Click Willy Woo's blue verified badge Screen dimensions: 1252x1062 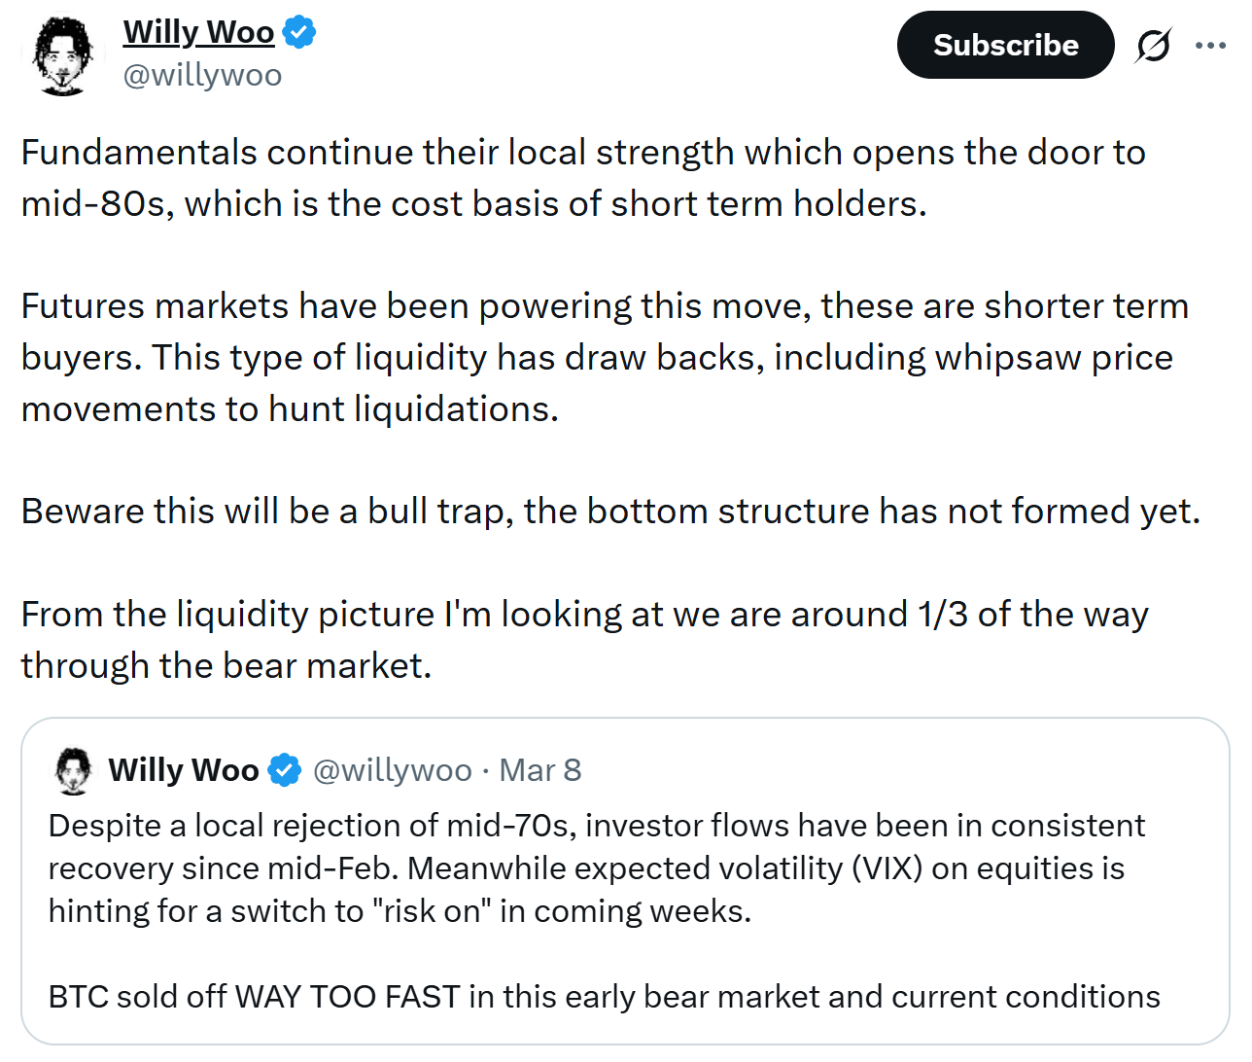tap(301, 31)
